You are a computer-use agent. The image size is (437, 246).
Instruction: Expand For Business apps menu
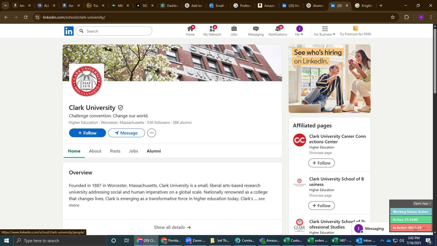(x=324, y=31)
